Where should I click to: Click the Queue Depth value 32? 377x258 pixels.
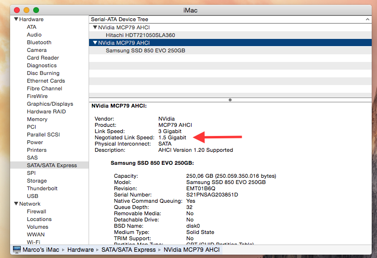(x=189, y=207)
